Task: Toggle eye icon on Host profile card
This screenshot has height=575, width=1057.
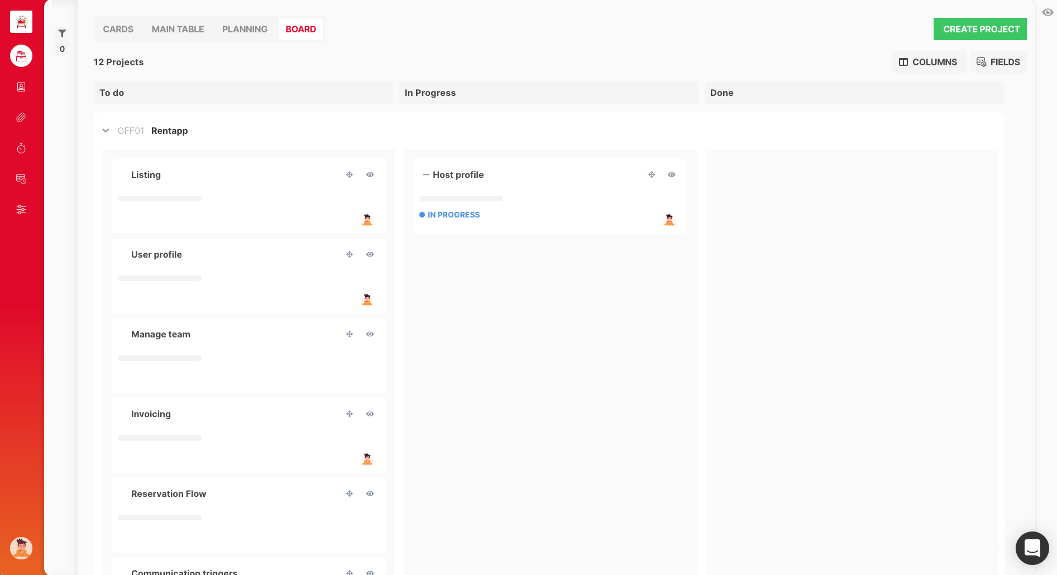Action: [x=672, y=175]
